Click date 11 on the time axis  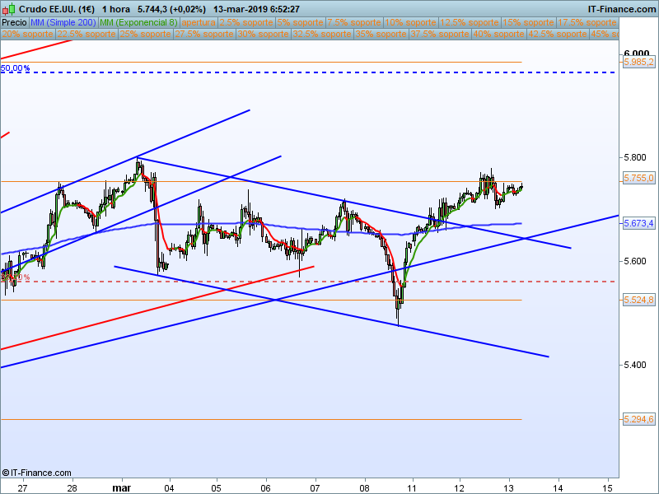(412, 487)
